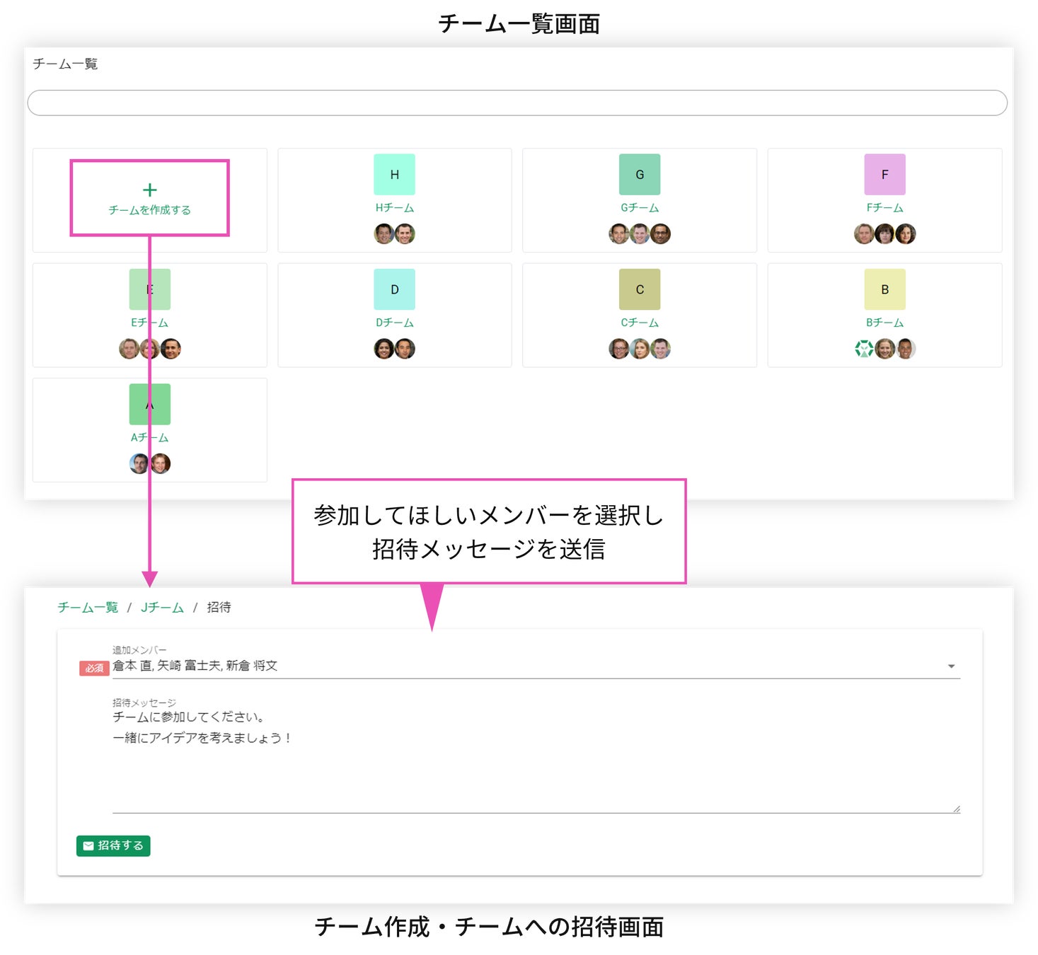Click the first member avatar in Gチーム
The height and width of the screenshot is (955, 1038).
618,233
